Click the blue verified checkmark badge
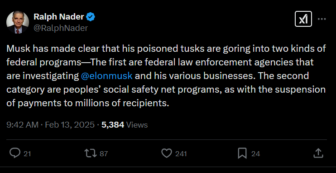This screenshot has height=173, width=336. 91,17
